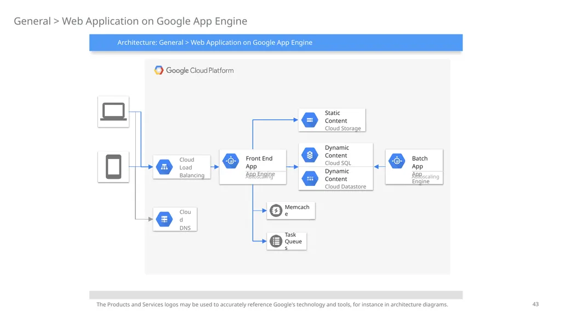
Task: Select the Cloud Load Balancing label
Action: tap(192, 167)
